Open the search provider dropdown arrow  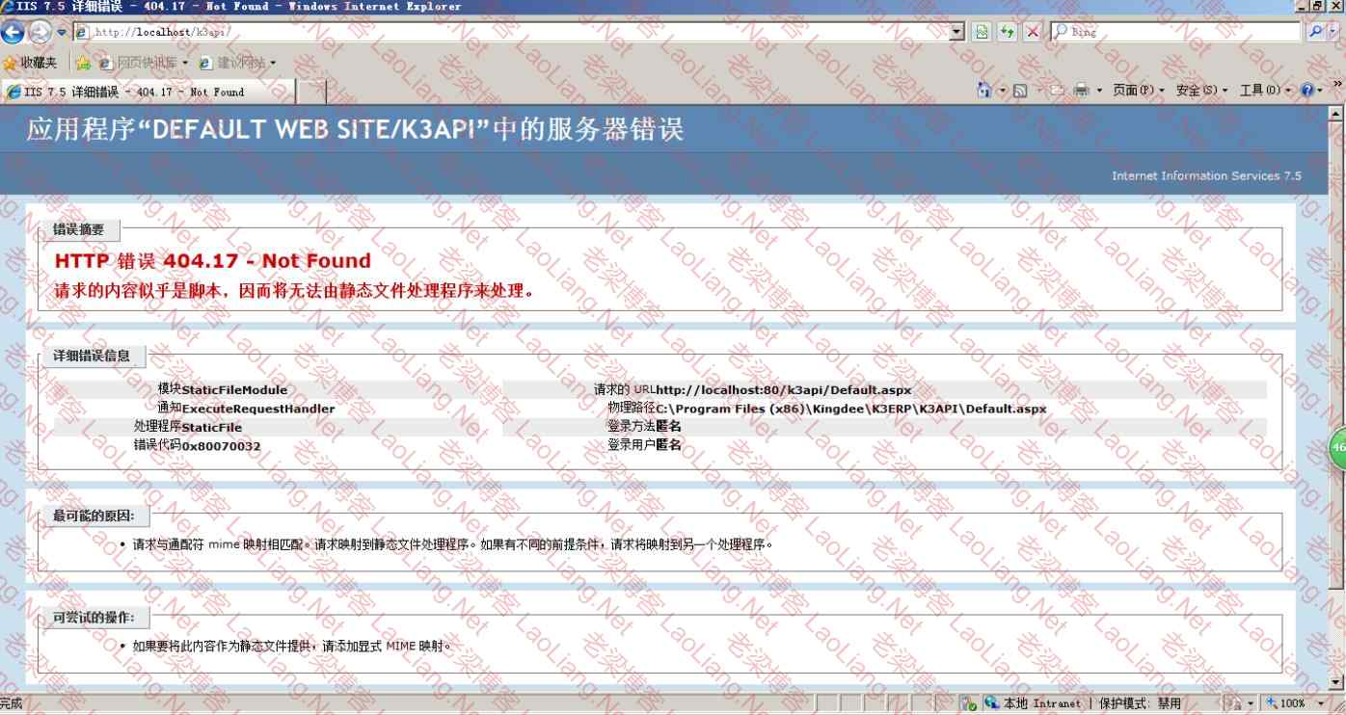[1334, 32]
